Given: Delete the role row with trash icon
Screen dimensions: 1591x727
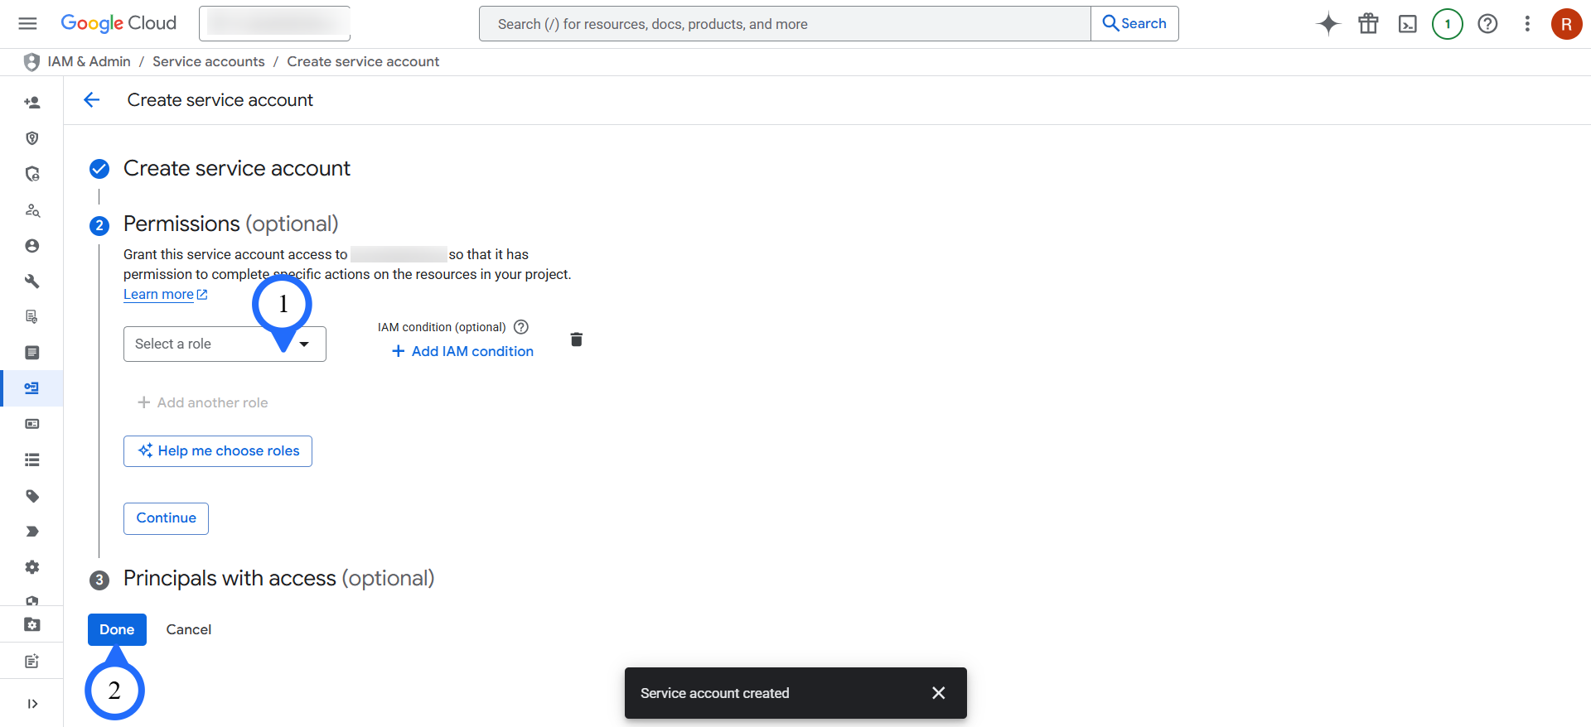Looking at the screenshot, I should [577, 339].
